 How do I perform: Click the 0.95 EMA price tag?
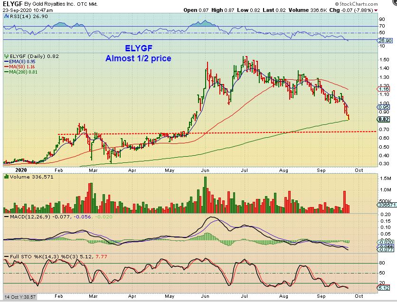click(384, 107)
